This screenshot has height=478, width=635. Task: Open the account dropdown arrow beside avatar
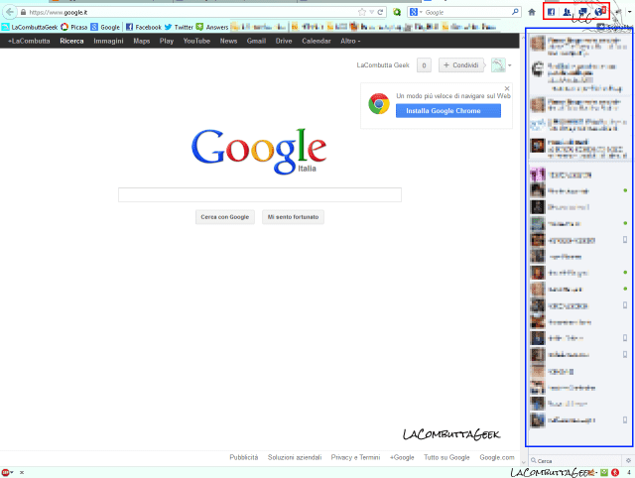[x=509, y=65]
